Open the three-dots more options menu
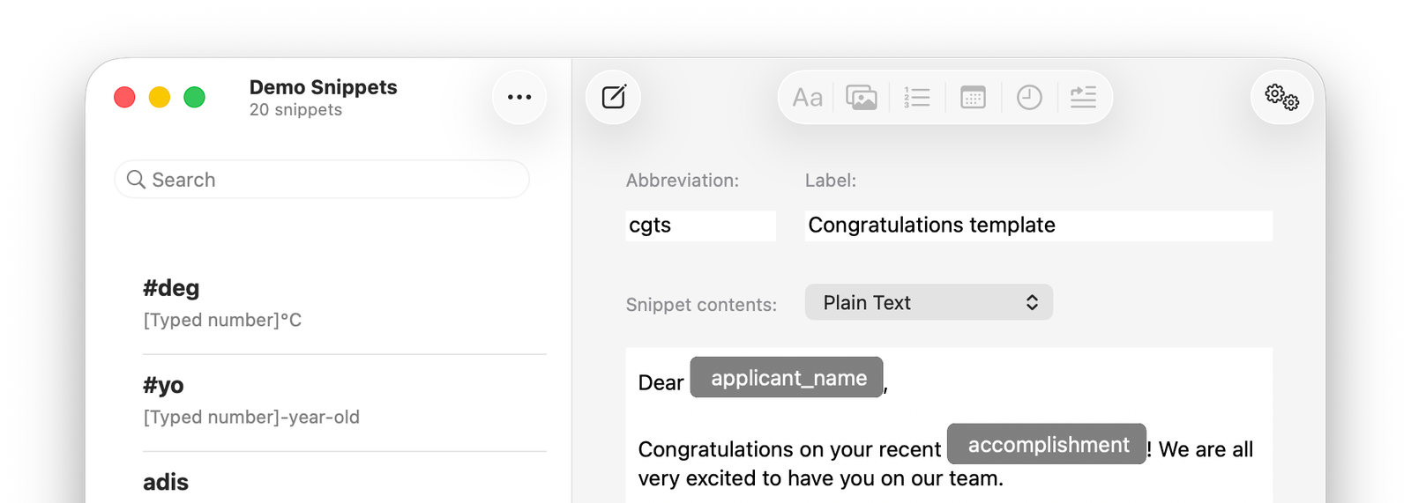The width and height of the screenshot is (1411, 503). tap(519, 97)
